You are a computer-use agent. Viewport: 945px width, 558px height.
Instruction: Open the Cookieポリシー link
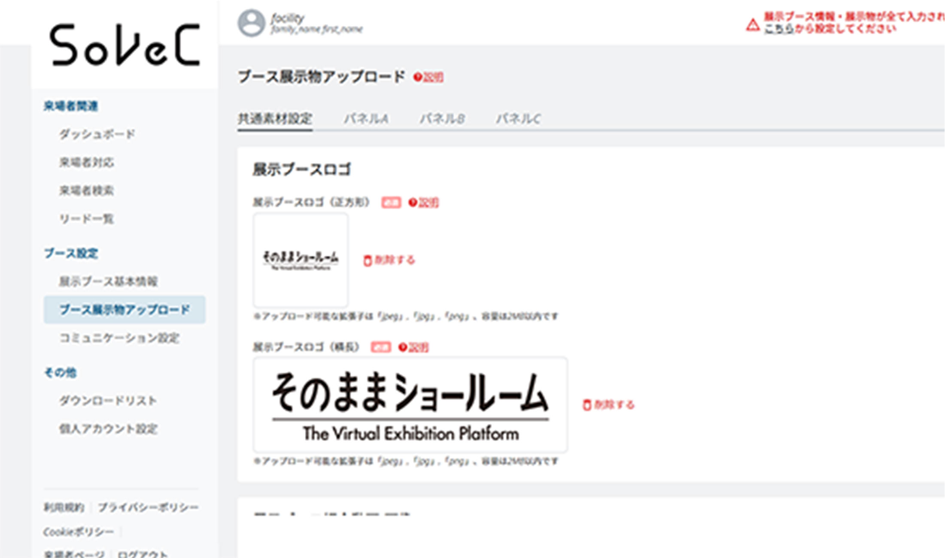coord(79,532)
